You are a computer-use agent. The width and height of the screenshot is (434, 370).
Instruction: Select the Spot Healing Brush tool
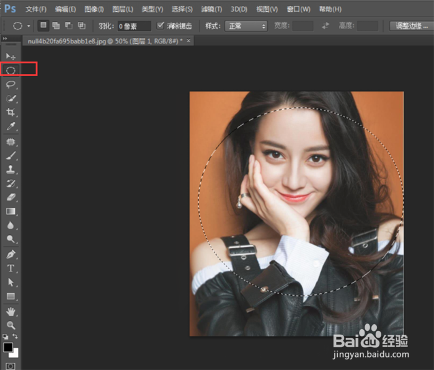coord(11,142)
